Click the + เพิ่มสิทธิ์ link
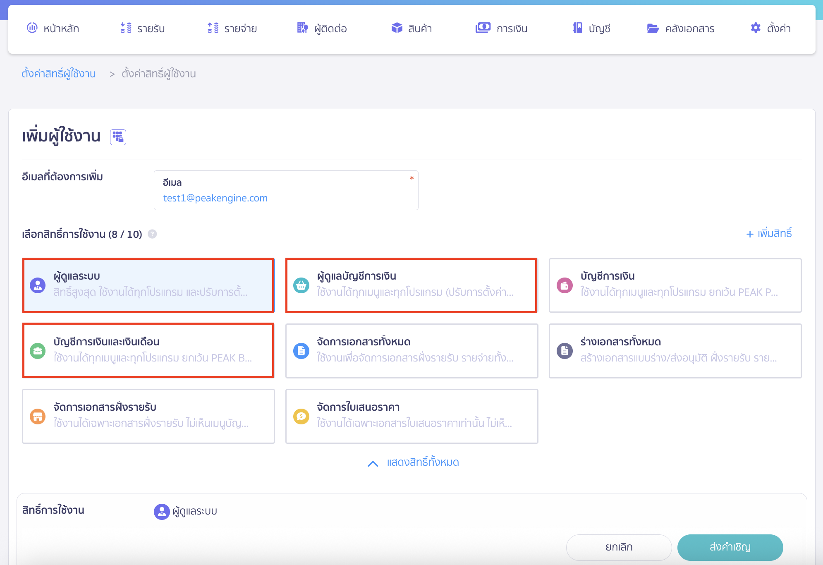Screen dimensions: 823x565 point(769,234)
